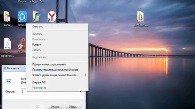The height and width of the screenshot is (109, 195).
Task: Click the Отчет о совместим... file label
Action: point(7,54)
